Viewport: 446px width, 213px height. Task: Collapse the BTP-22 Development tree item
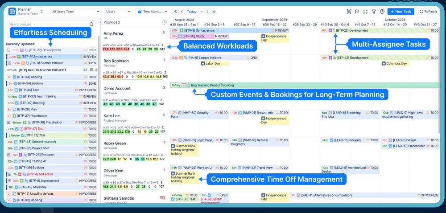pos(9,50)
